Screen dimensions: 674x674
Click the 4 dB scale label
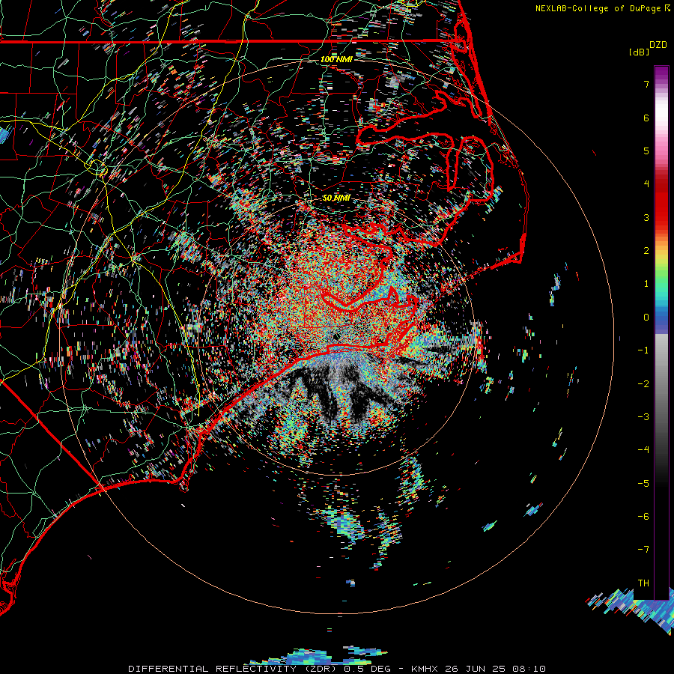pos(646,184)
